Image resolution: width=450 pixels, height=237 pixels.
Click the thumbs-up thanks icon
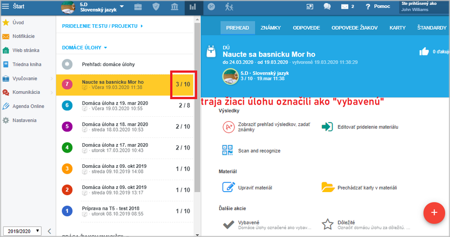pyautogui.click(x=424, y=52)
